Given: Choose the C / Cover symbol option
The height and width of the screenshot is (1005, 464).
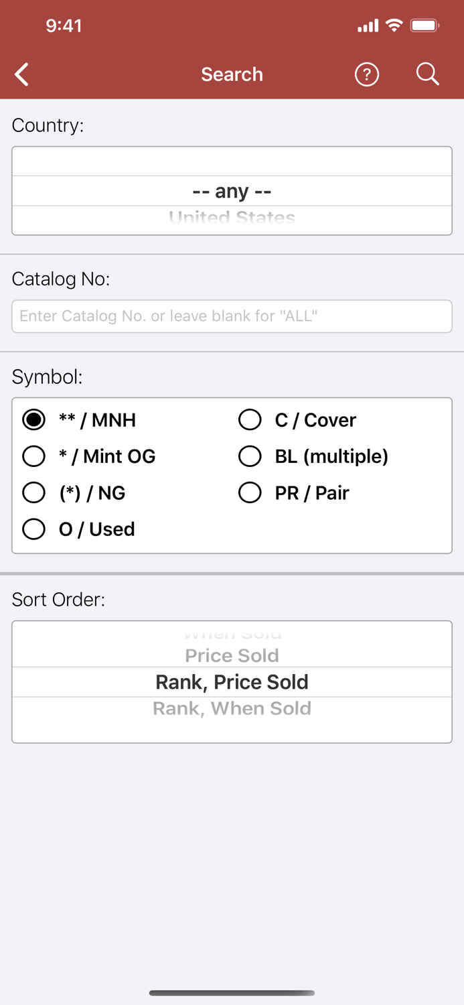Looking at the screenshot, I should (250, 420).
